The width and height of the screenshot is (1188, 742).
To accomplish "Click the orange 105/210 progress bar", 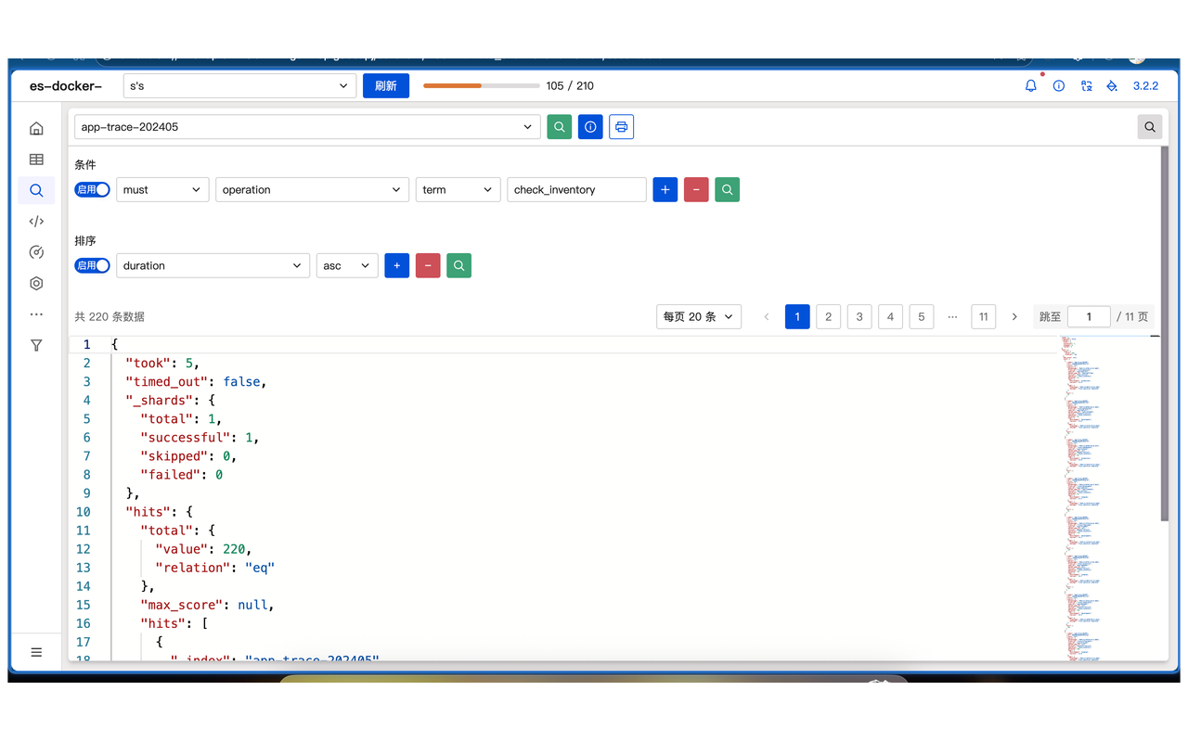I will point(480,85).
